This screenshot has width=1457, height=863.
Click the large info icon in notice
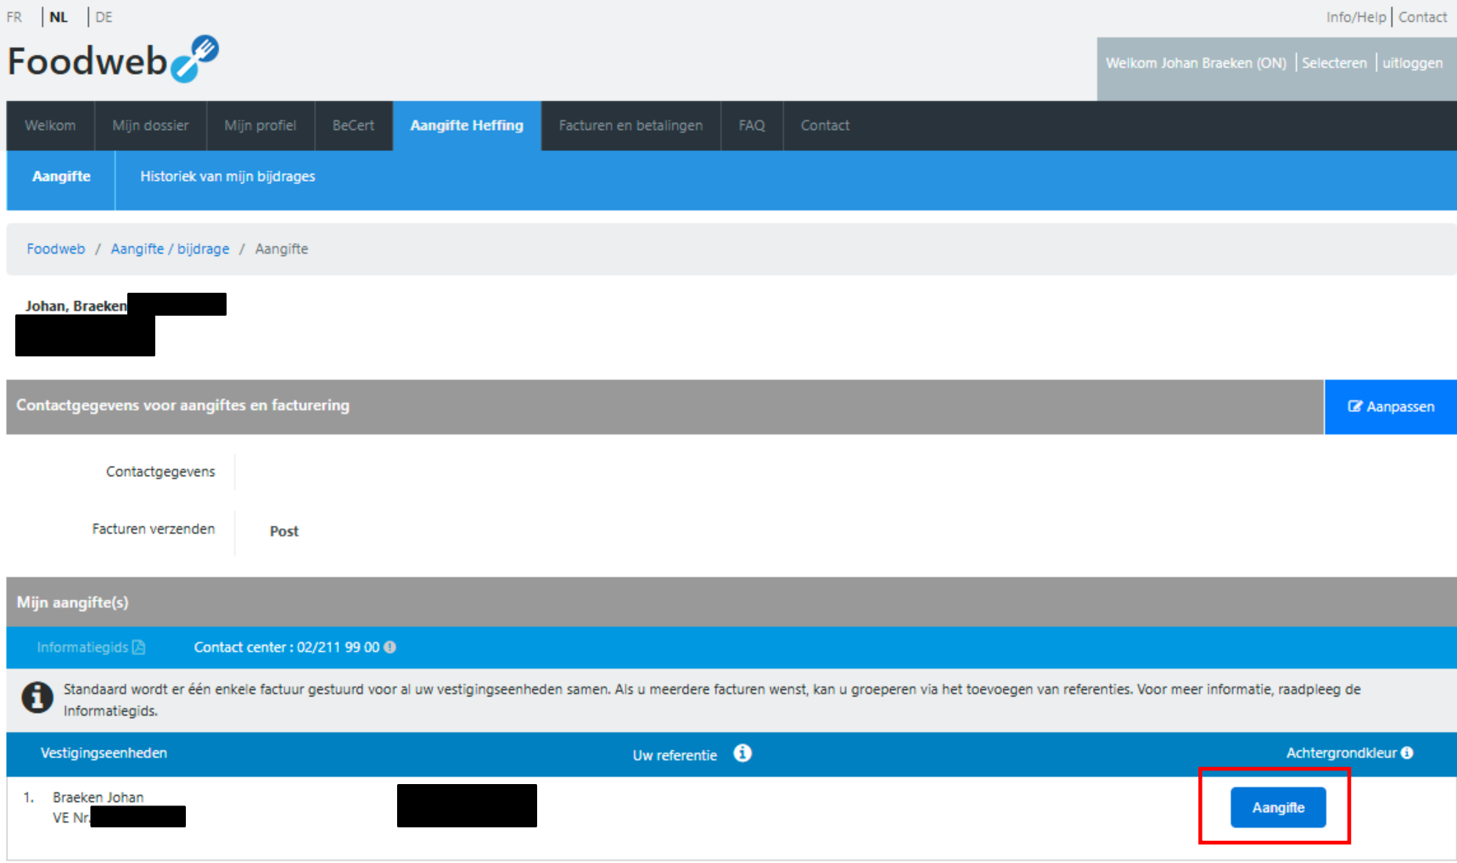36,698
